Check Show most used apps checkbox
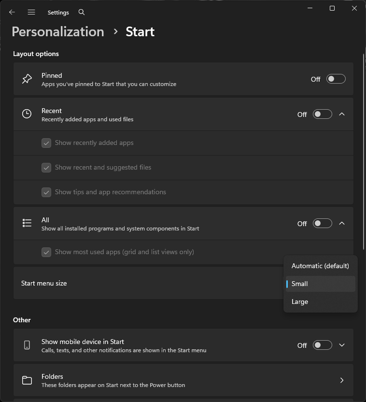The image size is (366, 402). click(x=46, y=252)
